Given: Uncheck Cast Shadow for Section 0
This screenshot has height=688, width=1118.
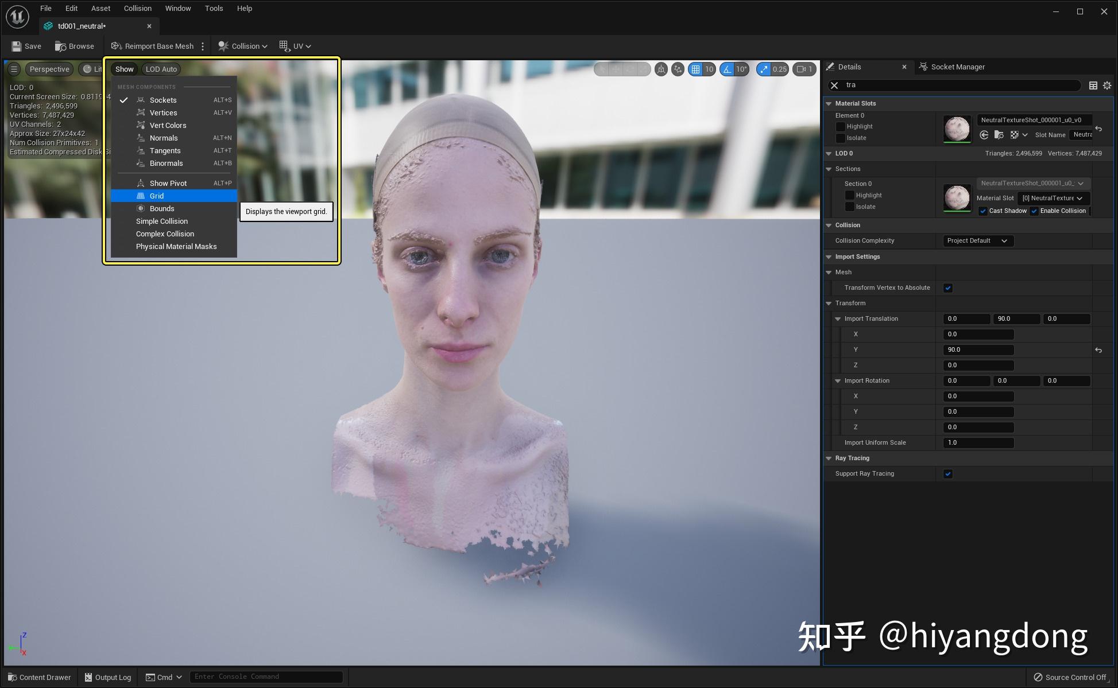Looking at the screenshot, I should coord(982,211).
